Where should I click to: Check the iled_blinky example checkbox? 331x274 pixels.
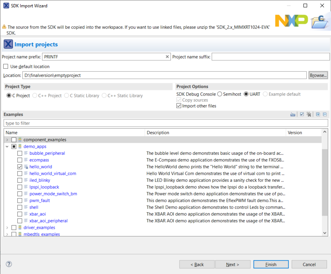pyautogui.click(x=19, y=180)
